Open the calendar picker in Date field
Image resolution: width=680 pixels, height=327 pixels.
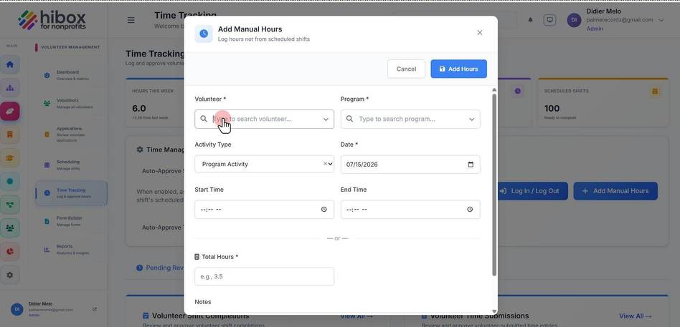point(471,165)
